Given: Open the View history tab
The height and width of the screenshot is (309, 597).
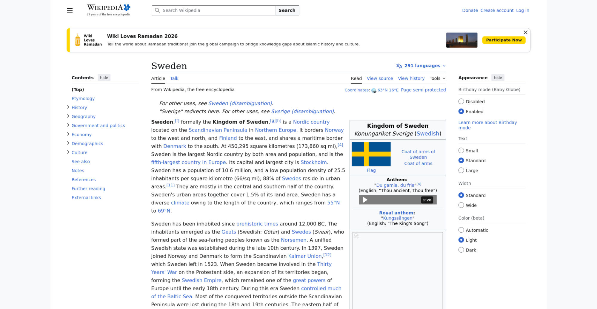Looking at the screenshot, I should [411, 78].
